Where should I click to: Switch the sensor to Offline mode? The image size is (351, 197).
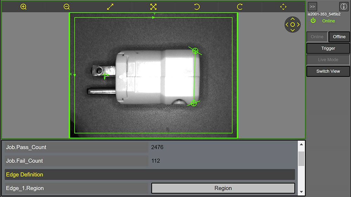tap(339, 37)
